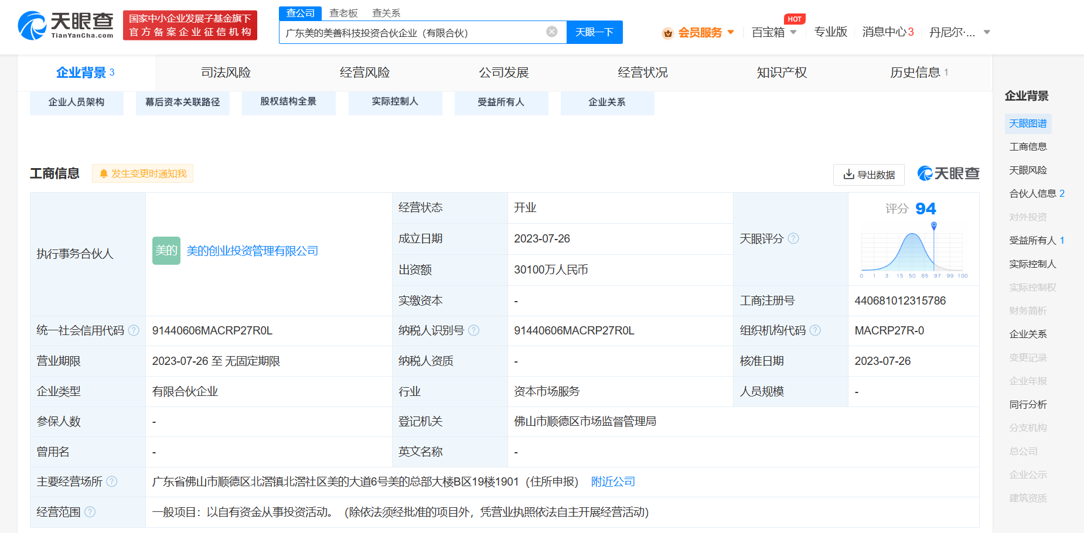
Task: Jump to 实际控制人 in sidebar
Action: 1032,264
